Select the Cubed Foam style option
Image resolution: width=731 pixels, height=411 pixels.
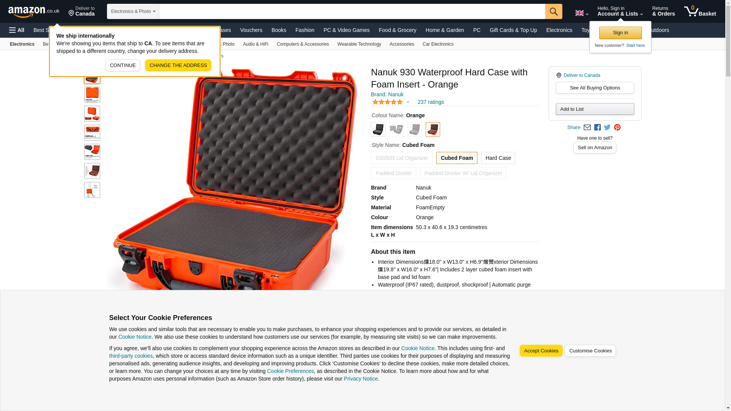pos(456,158)
